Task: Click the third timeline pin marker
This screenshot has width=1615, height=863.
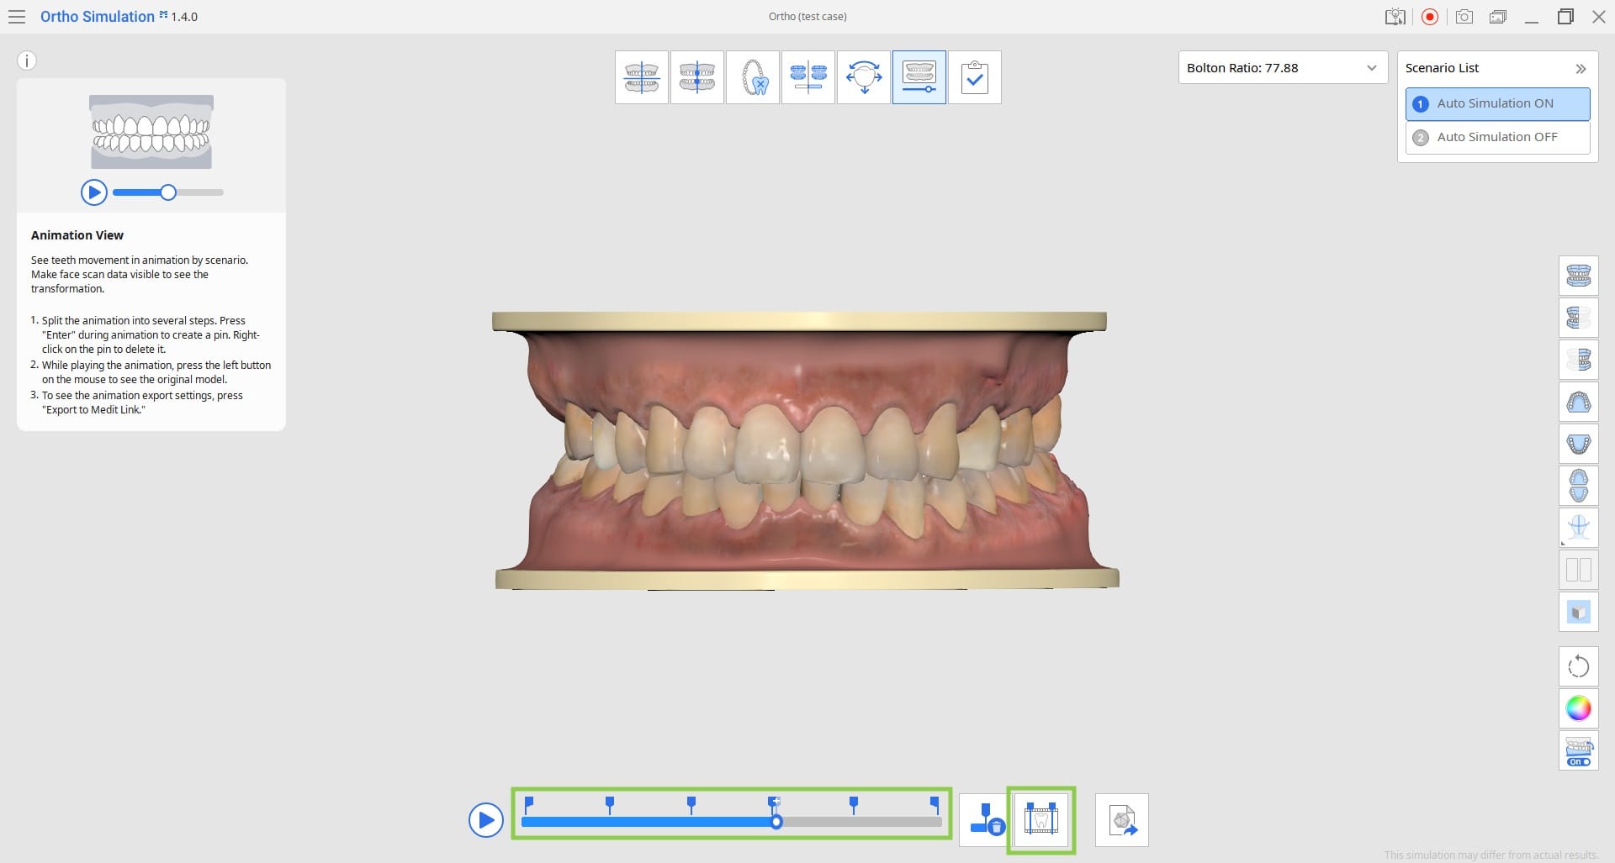Action: (691, 805)
